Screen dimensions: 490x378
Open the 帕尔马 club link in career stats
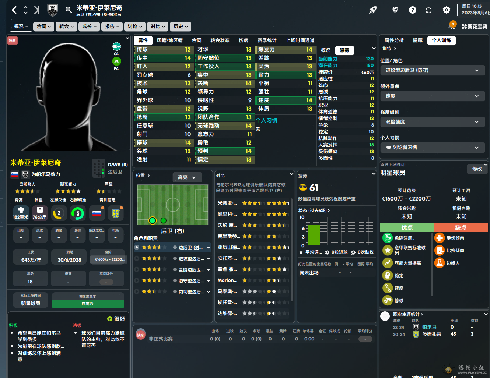[429, 327]
